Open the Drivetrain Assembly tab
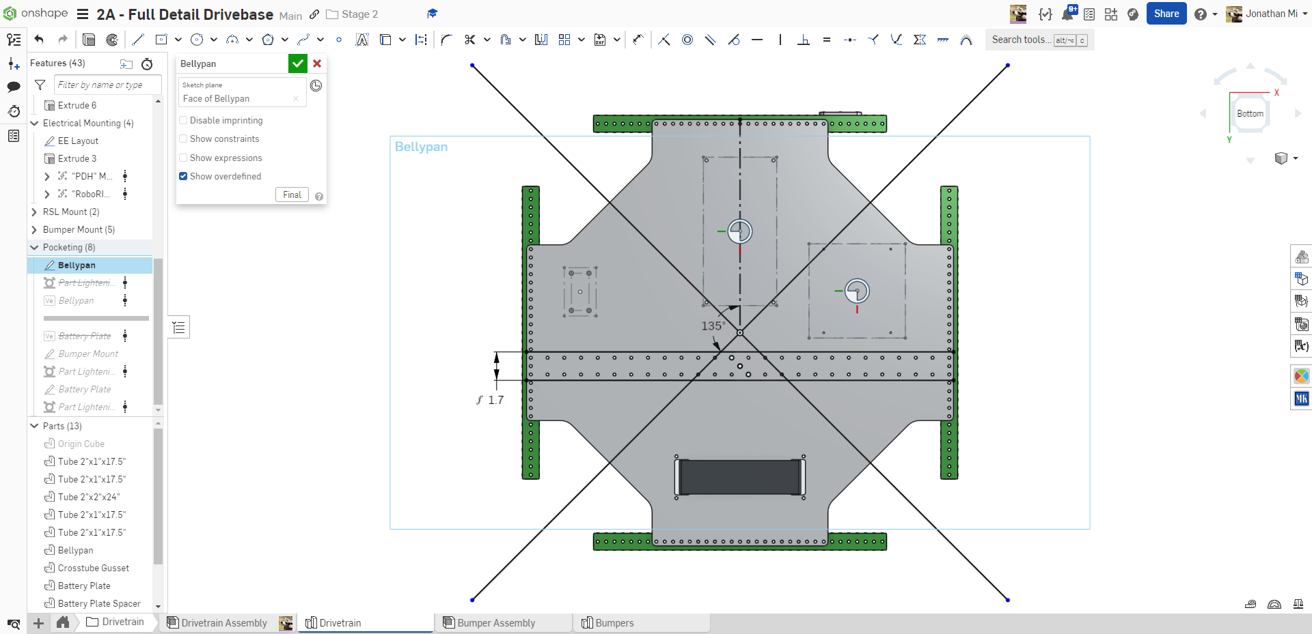1312x634 pixels. tap(223, 623)
